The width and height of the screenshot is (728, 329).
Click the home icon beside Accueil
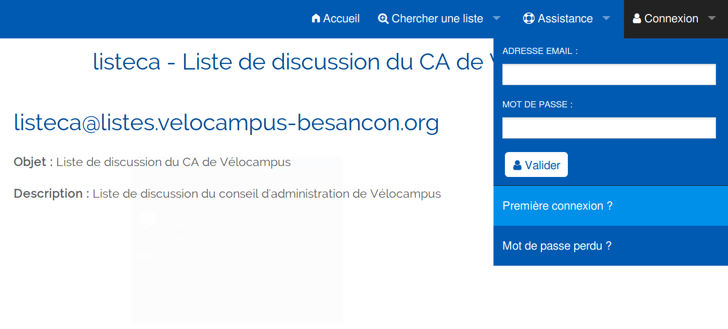pos(316,19)
